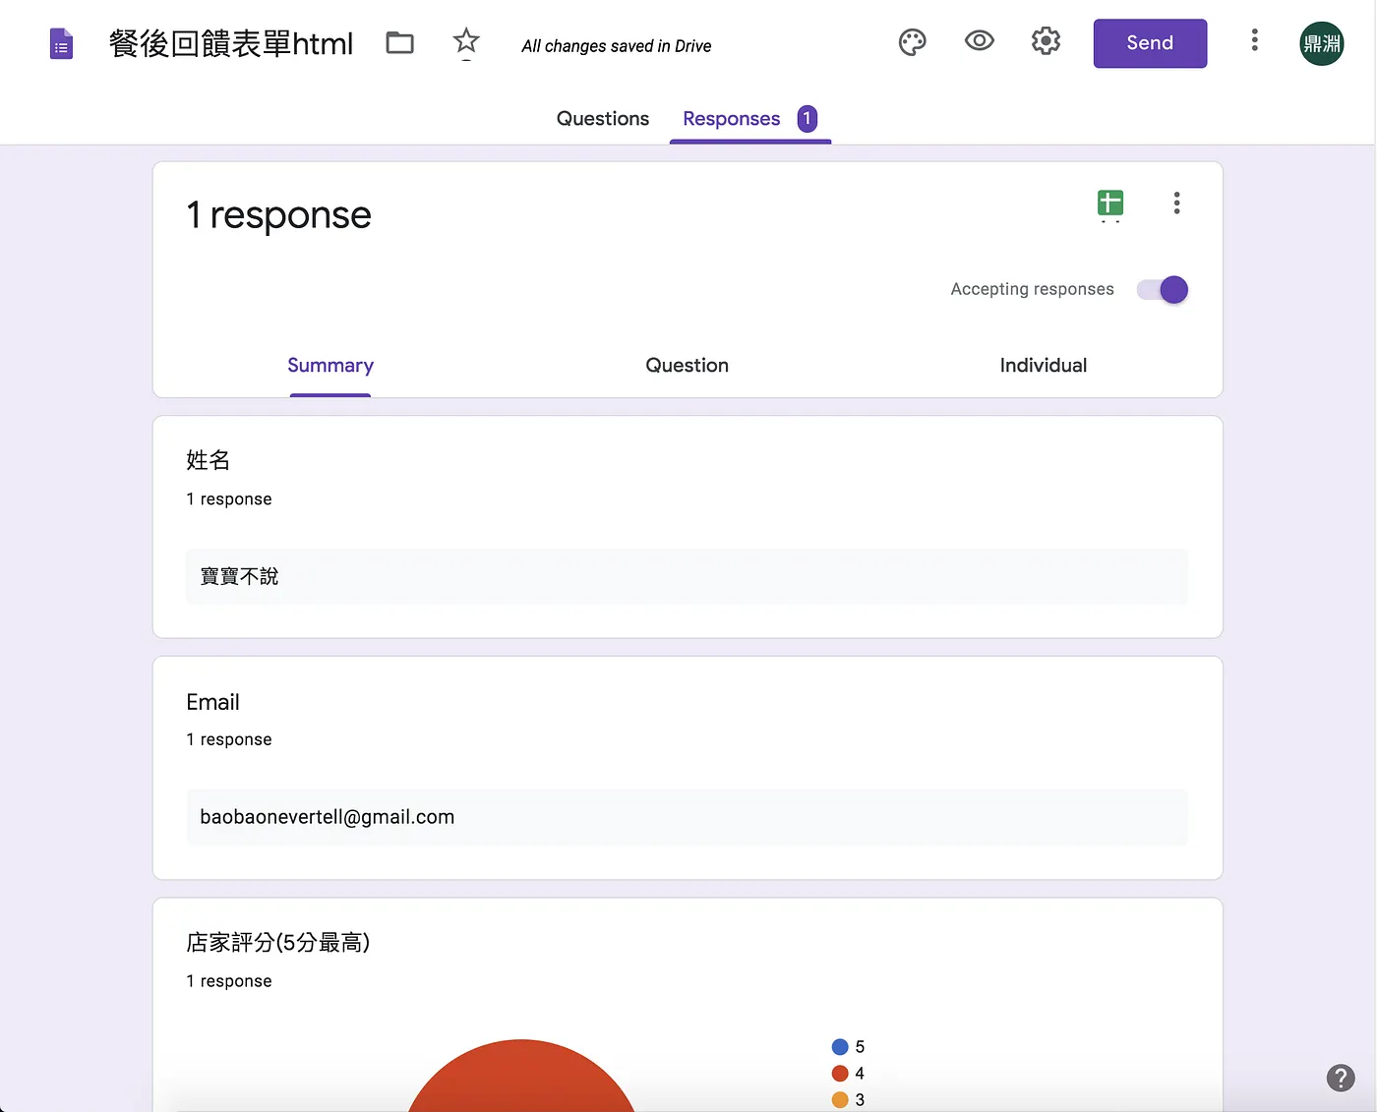The width and height of the screenshot is (1377, 1112).
Task: Open form settings gear
Action: (x=1046, y=40)
